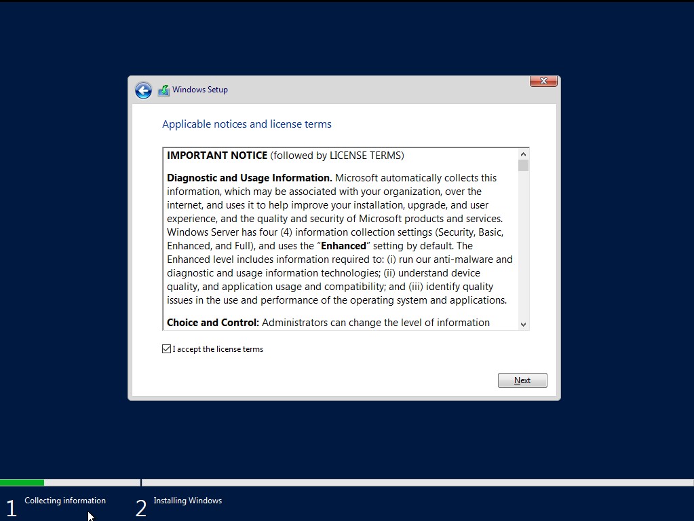The height and width of the screenshot is (521, 694).
Task: Click inside the license terms text area
Action: tap(339, 238)
